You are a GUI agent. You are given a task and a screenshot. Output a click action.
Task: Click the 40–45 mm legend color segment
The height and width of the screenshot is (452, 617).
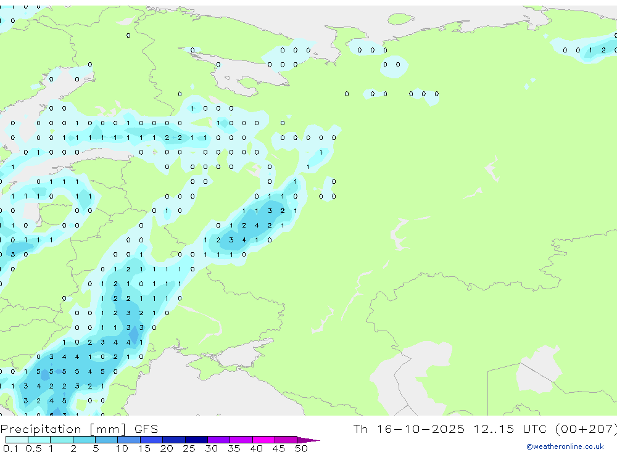(263, 440)
